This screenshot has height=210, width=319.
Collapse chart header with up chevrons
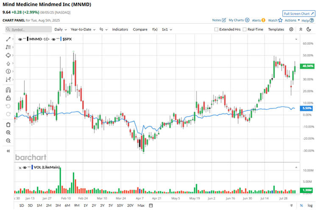(x=301, y=30)
